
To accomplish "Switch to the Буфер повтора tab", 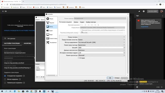I will [x=91, y=22].
